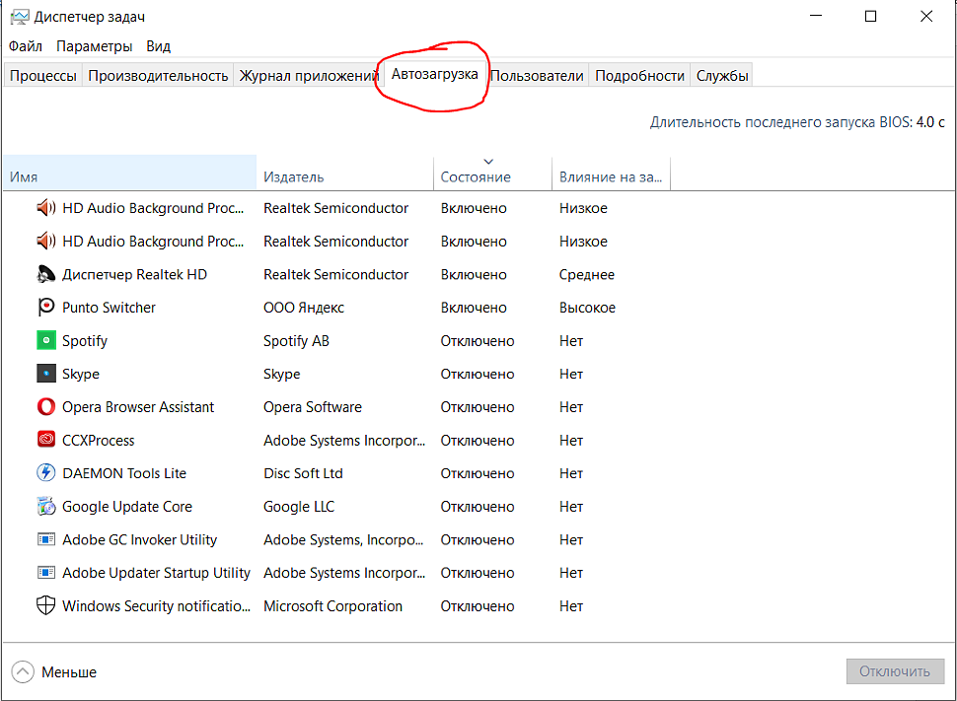The height and width of the screenshot is (701, 957).
Task: Select the CCXProcess entry name
Action: tap(99, 440)
